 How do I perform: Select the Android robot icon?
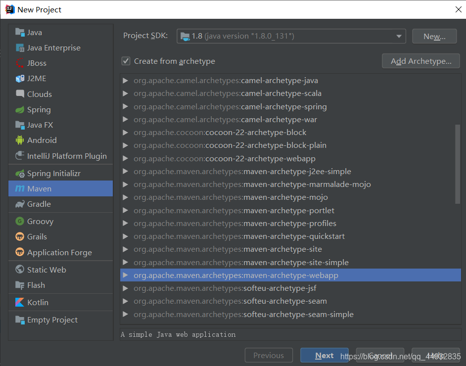coord(20,140)
